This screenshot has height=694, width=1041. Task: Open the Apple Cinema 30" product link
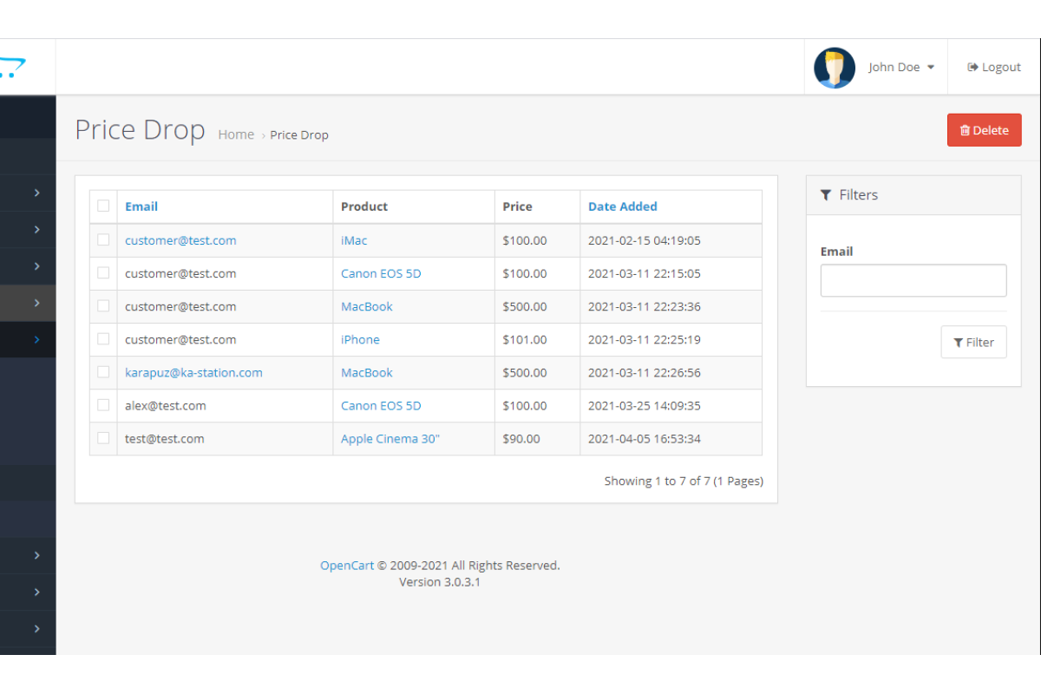pos(390,439)
